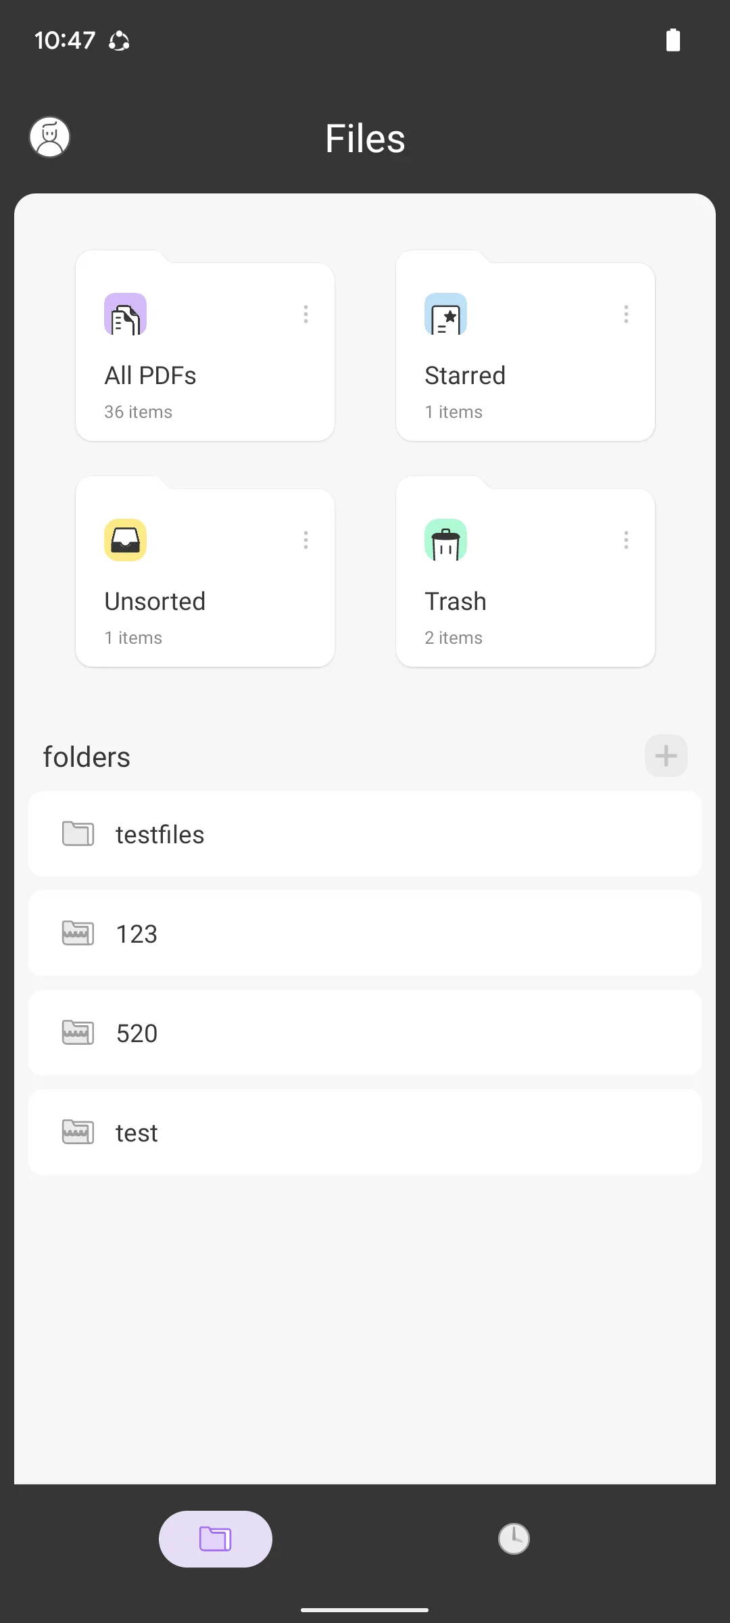Open the test folder
This screenshot has height=1623, width=730.
365,1132
